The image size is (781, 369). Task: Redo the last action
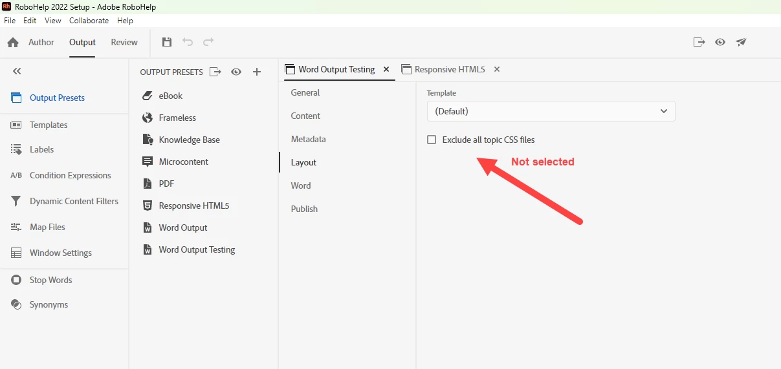208,42
